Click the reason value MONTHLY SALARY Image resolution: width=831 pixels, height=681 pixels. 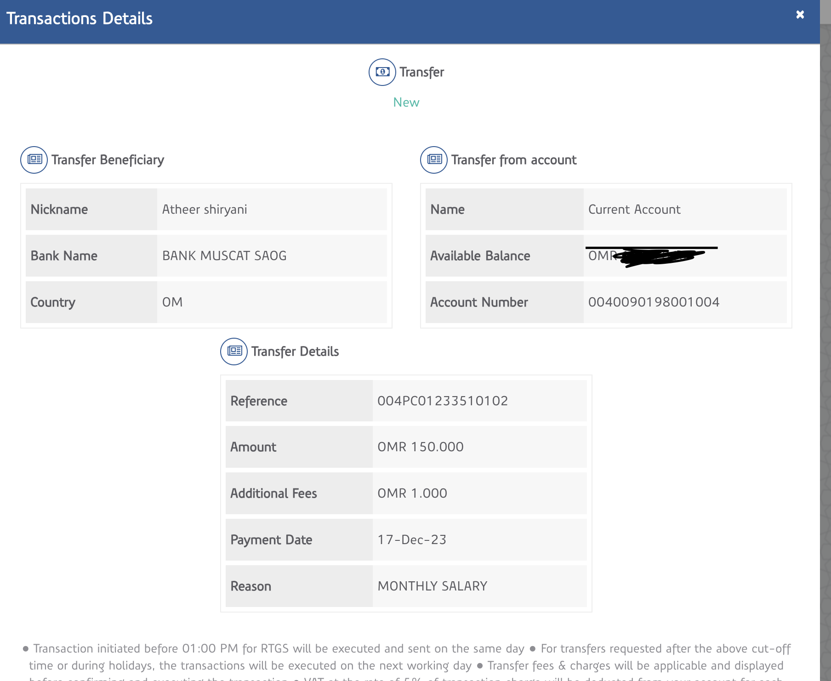pos(432,586)
